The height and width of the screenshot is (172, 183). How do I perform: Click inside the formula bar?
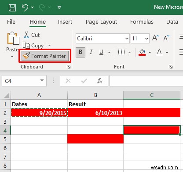point(146,81)
